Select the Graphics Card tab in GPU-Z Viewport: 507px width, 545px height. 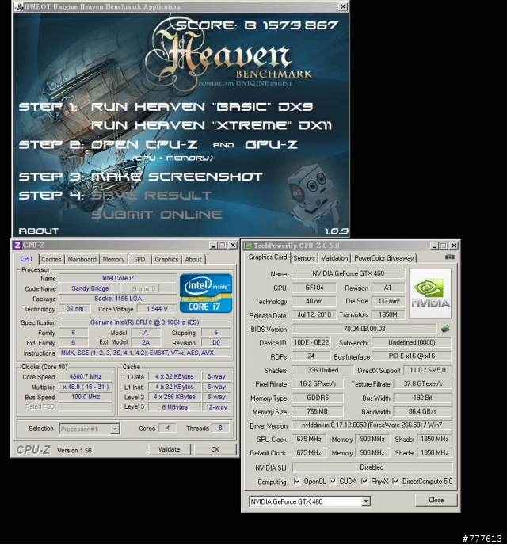tap(268, 257)
